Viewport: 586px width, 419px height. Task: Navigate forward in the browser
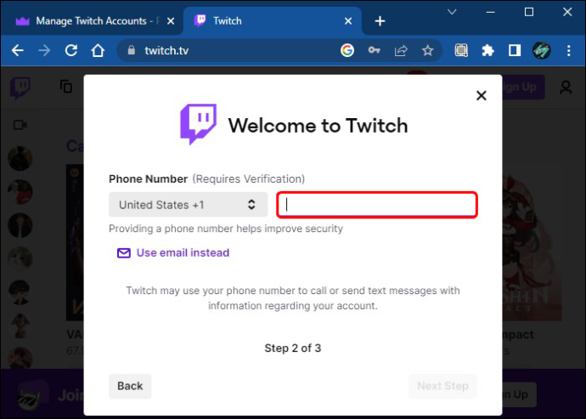pos(44,50)
